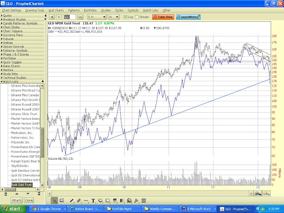
Task: Select Ishares Silver Trust in the watch list
Action: coord(24,114)
